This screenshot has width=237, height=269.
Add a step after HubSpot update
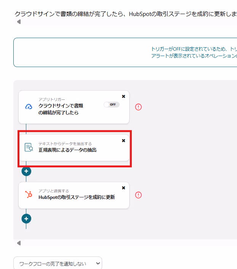tap(26, 219)
